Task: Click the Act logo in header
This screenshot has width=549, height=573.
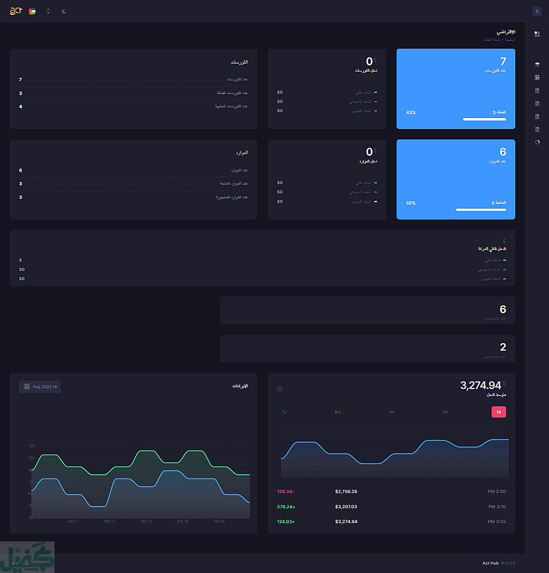Action: pos(15,11)
